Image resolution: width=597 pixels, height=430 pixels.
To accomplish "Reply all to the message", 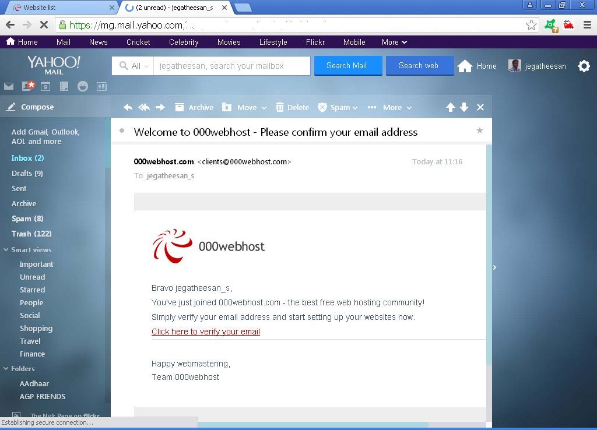I will [x=144, y=107].
